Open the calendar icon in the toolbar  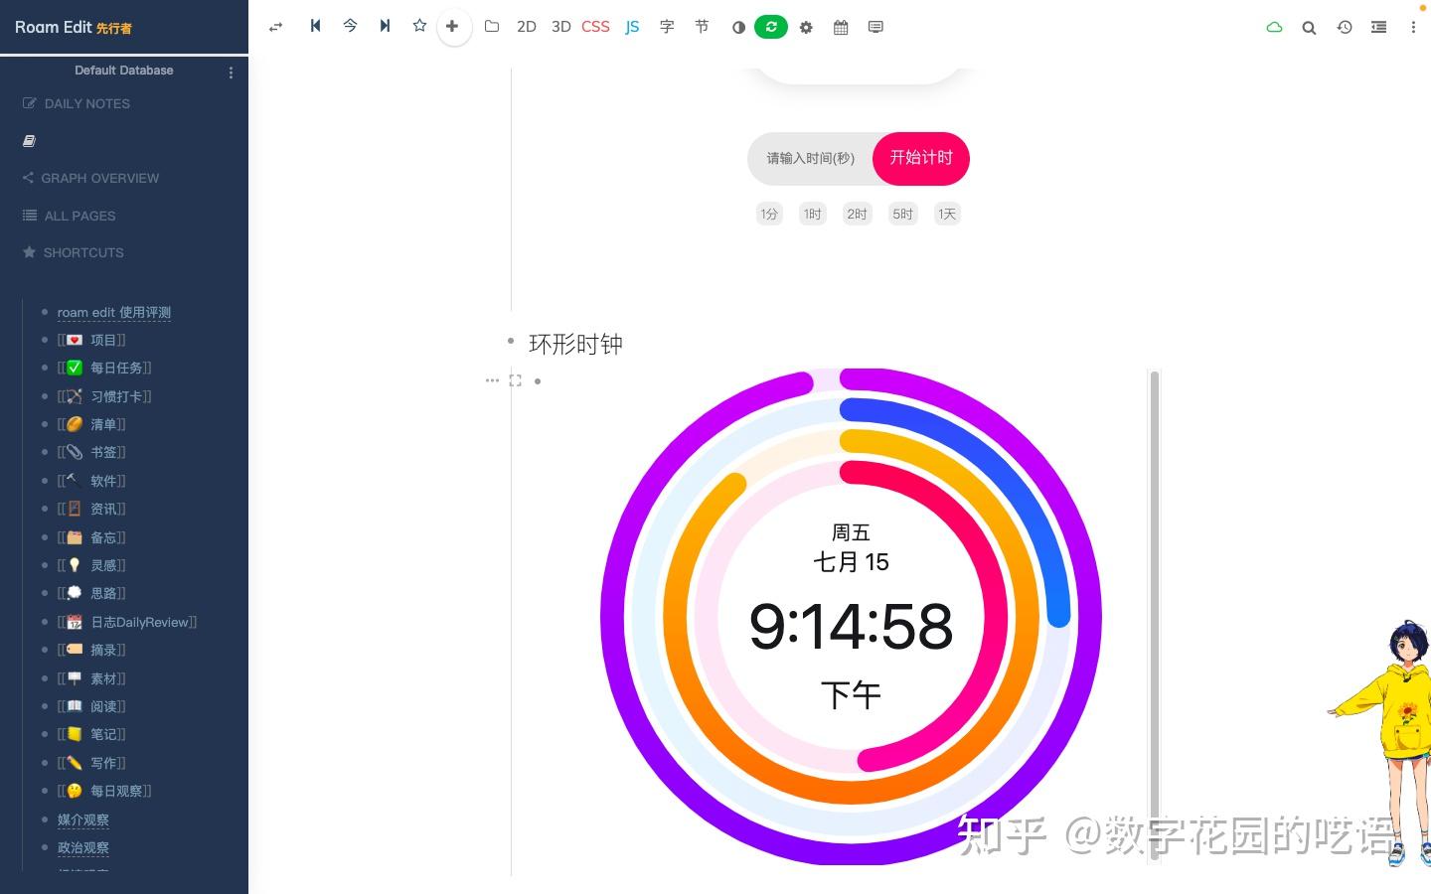tap(840, 27)
